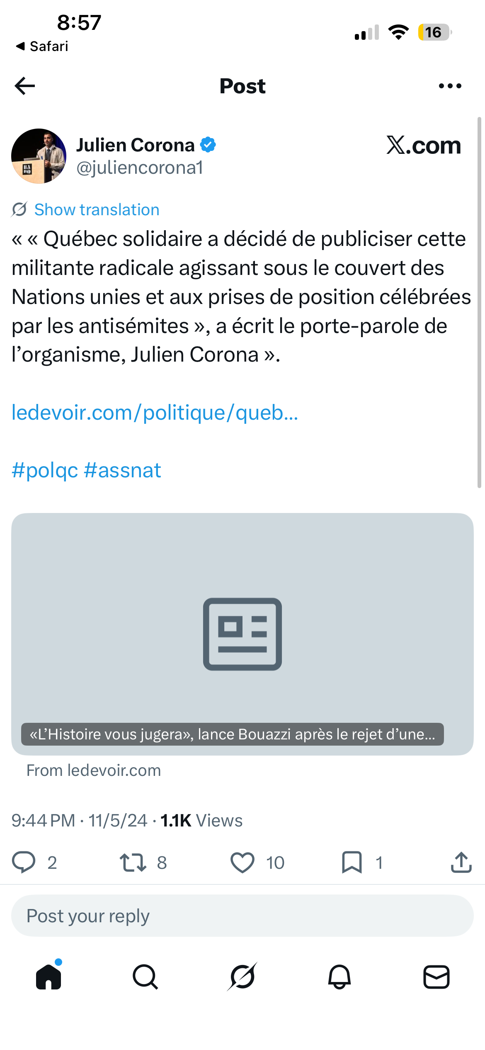Open the Le Devoir article card
485x1050 pixels.
(243, 634)
